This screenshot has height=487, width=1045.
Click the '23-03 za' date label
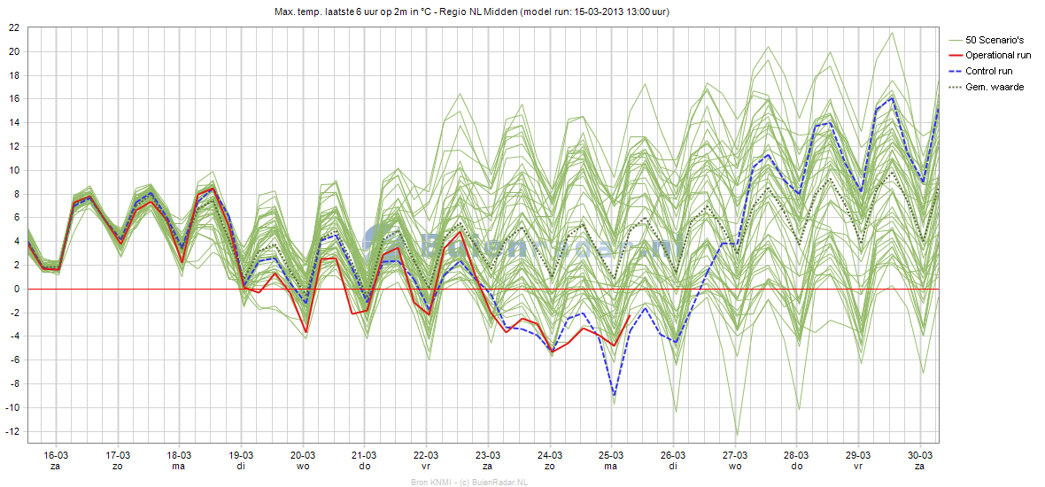[488, 460]
